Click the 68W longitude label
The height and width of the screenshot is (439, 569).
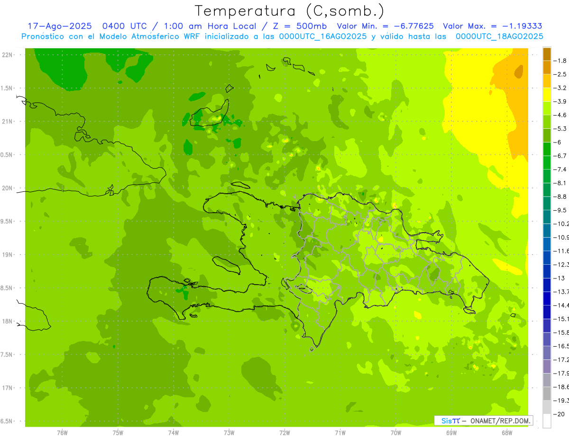point(507,433)
